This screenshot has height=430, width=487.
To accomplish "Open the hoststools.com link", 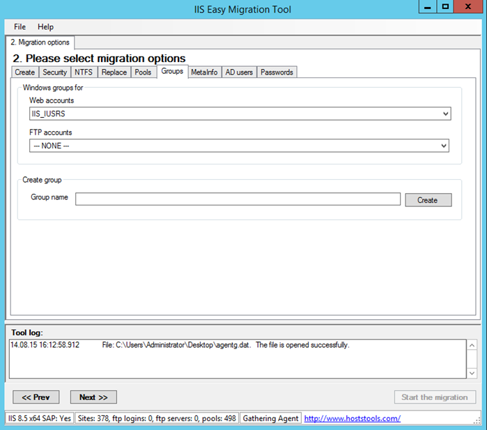I will click(x=353, y=418).
